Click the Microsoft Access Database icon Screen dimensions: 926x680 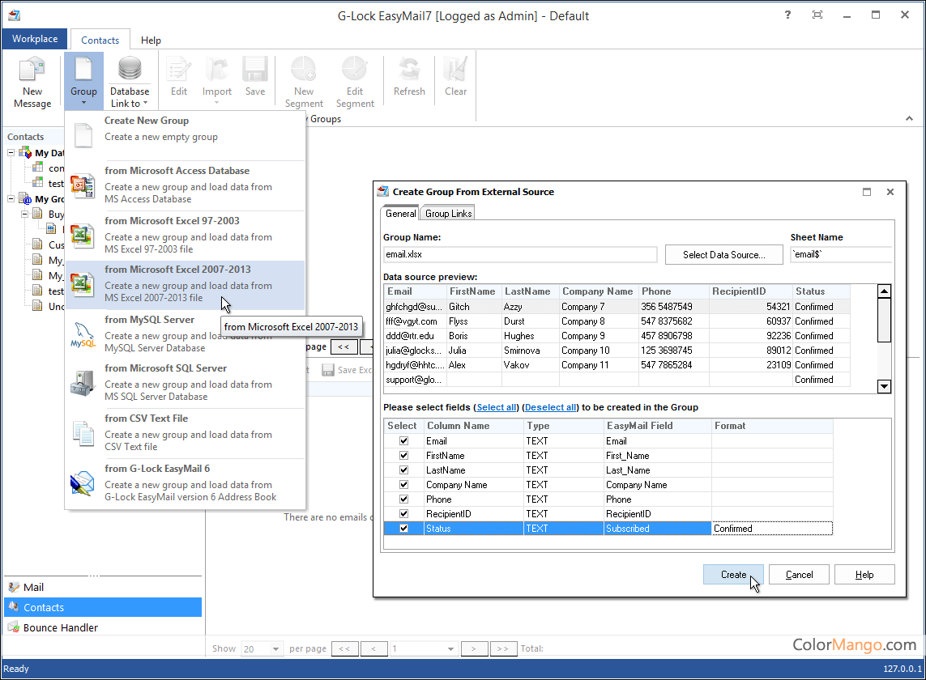[83, 185]
